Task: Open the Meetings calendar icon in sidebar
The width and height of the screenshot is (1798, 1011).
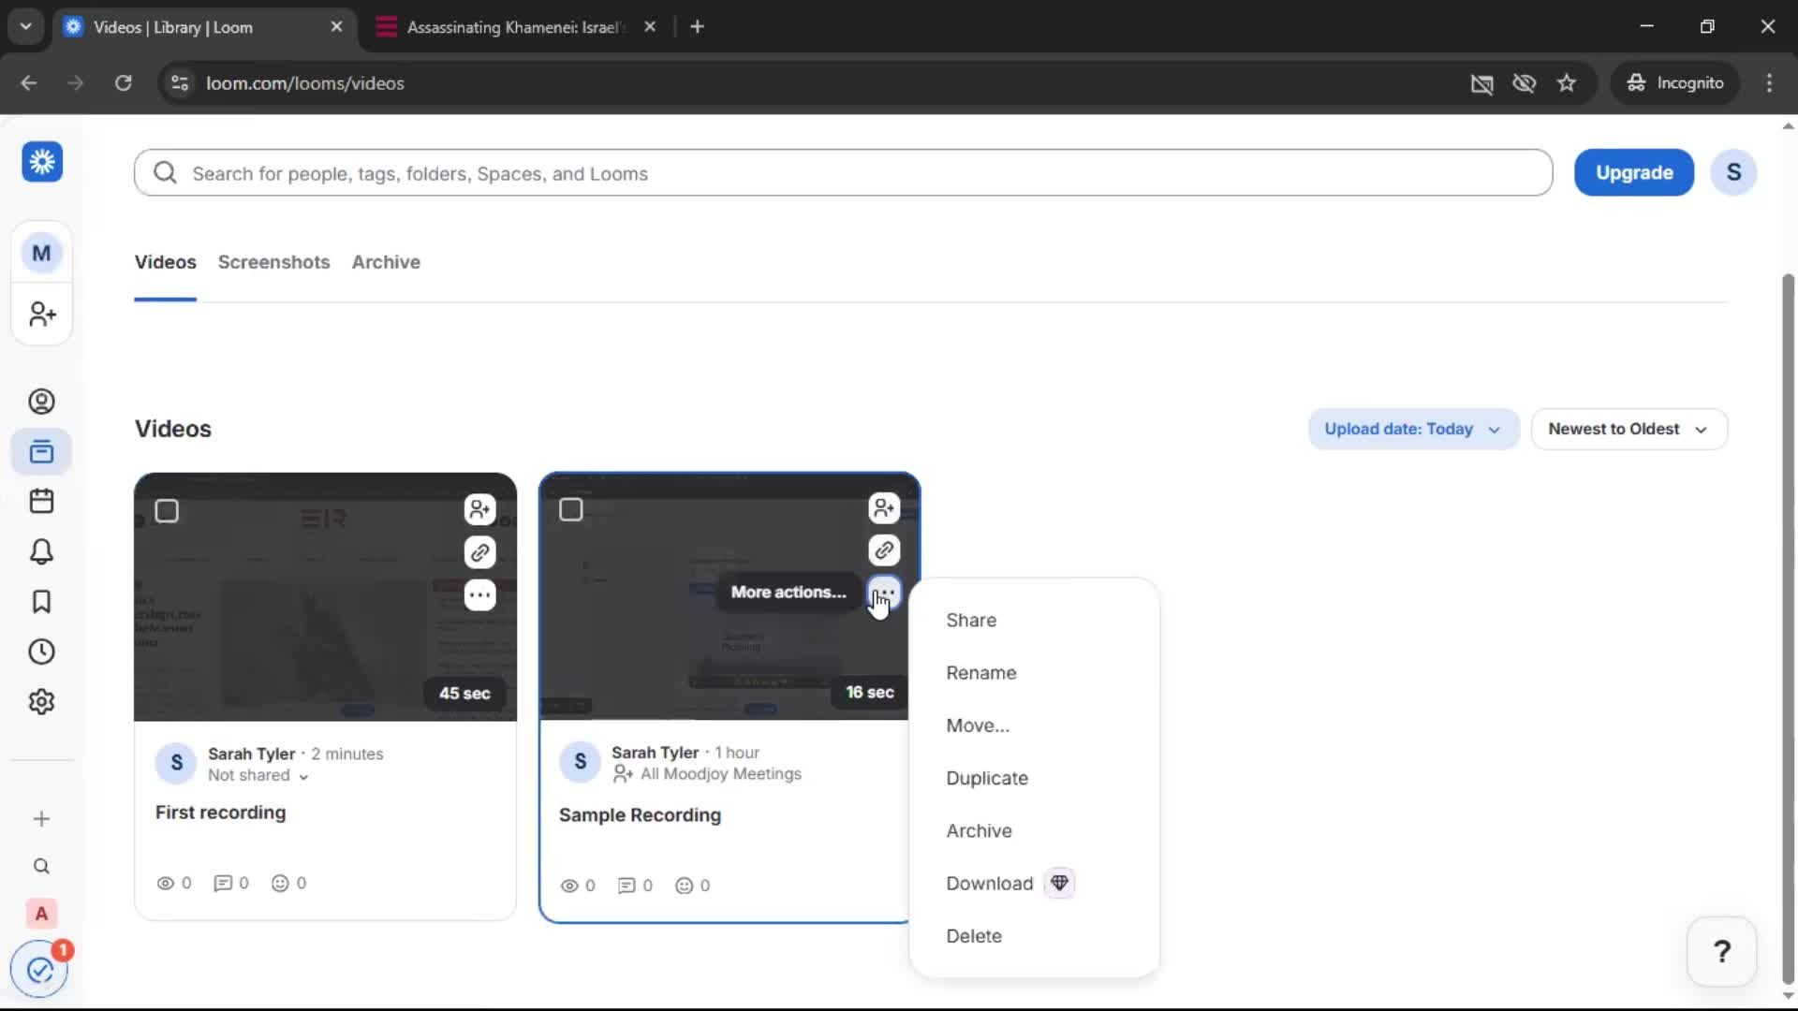Action: tap(41, 501)
